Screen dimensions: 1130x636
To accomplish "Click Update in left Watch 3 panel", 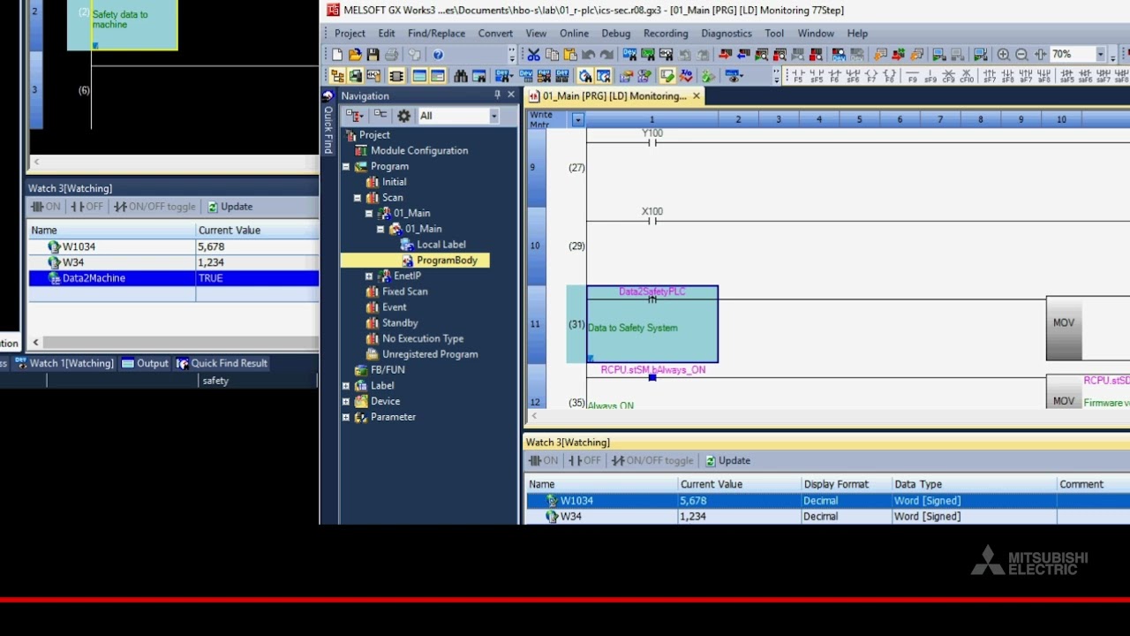I will 229,207.
